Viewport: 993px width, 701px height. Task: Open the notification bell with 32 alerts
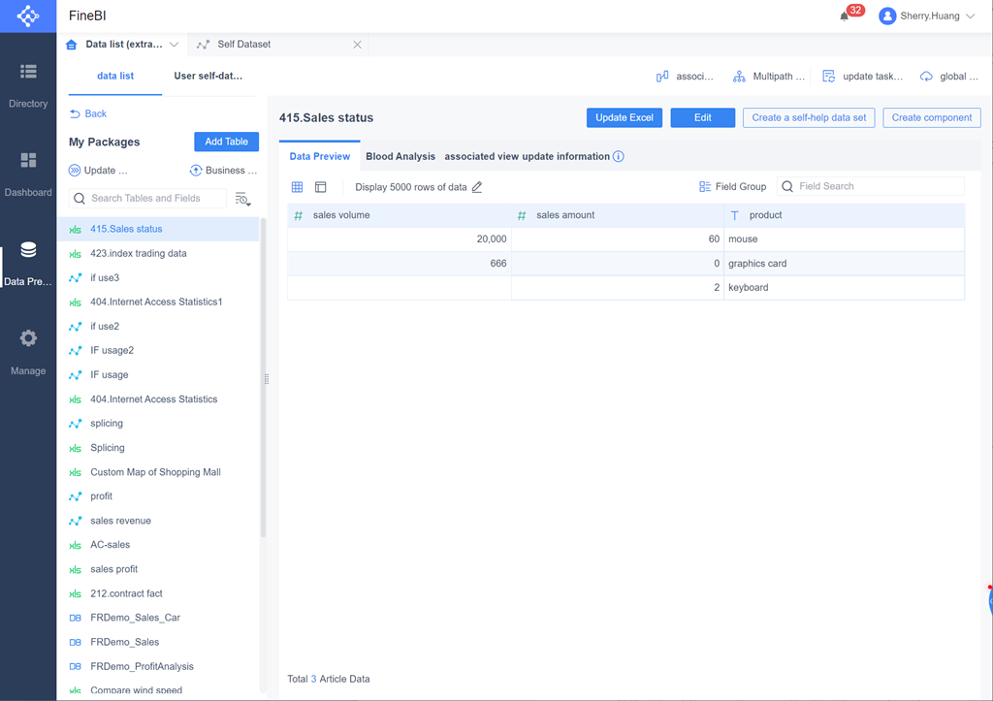[845, 16]
